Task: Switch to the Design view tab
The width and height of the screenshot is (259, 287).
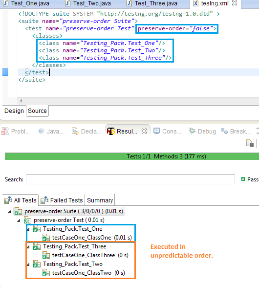Action: coord(14,110)
